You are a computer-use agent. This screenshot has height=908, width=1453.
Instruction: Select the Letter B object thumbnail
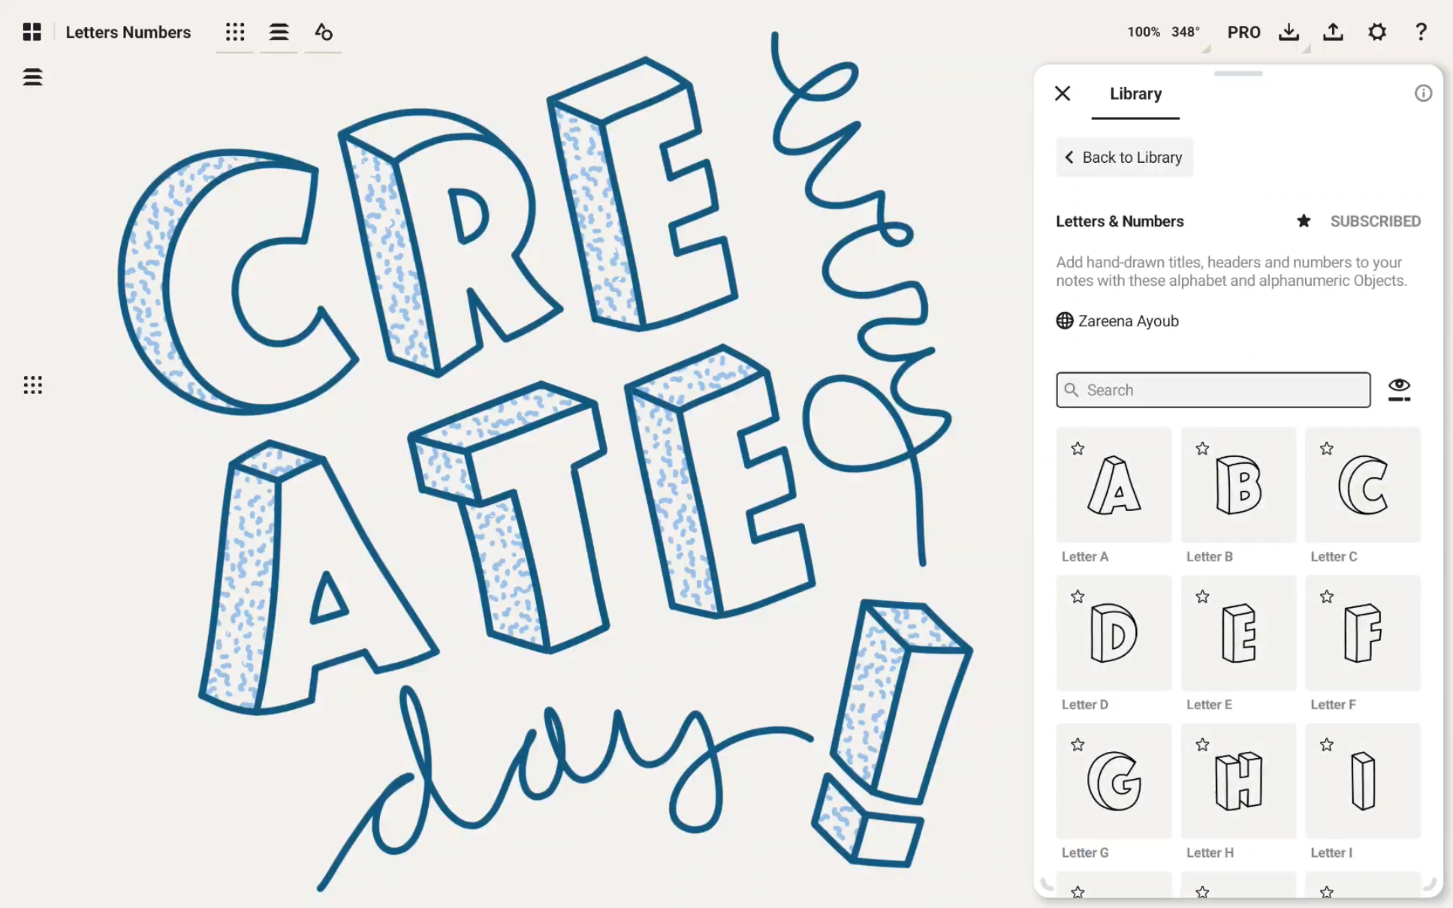pyautogui.click(x=1238, y=485)
